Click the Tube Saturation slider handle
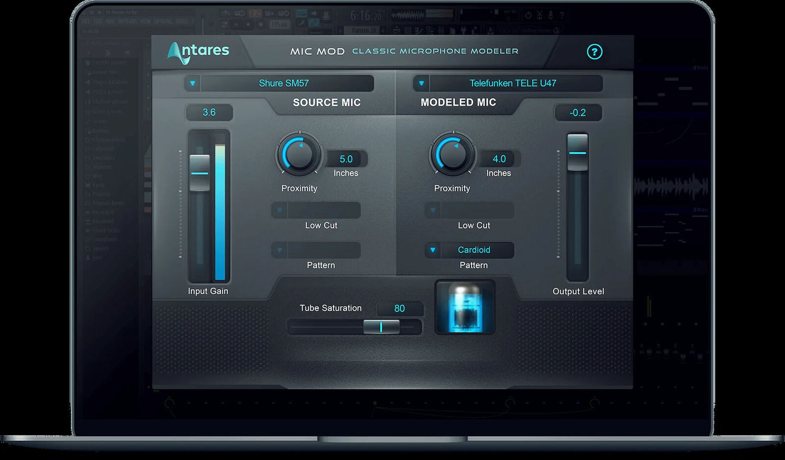This screenshot has height=460, width=785. [381, 327]
